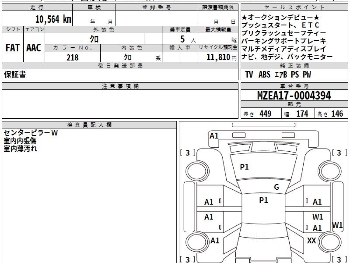Select the PW equipment code
The image size is (350, 263).
point(307,75)
